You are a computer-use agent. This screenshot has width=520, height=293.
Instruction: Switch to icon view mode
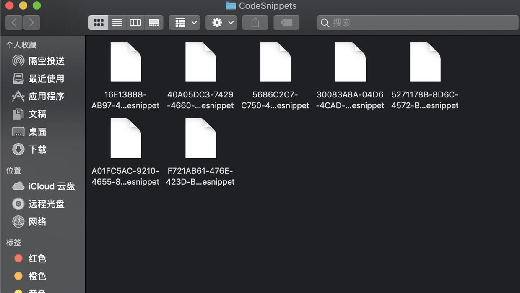pos(99,23)
